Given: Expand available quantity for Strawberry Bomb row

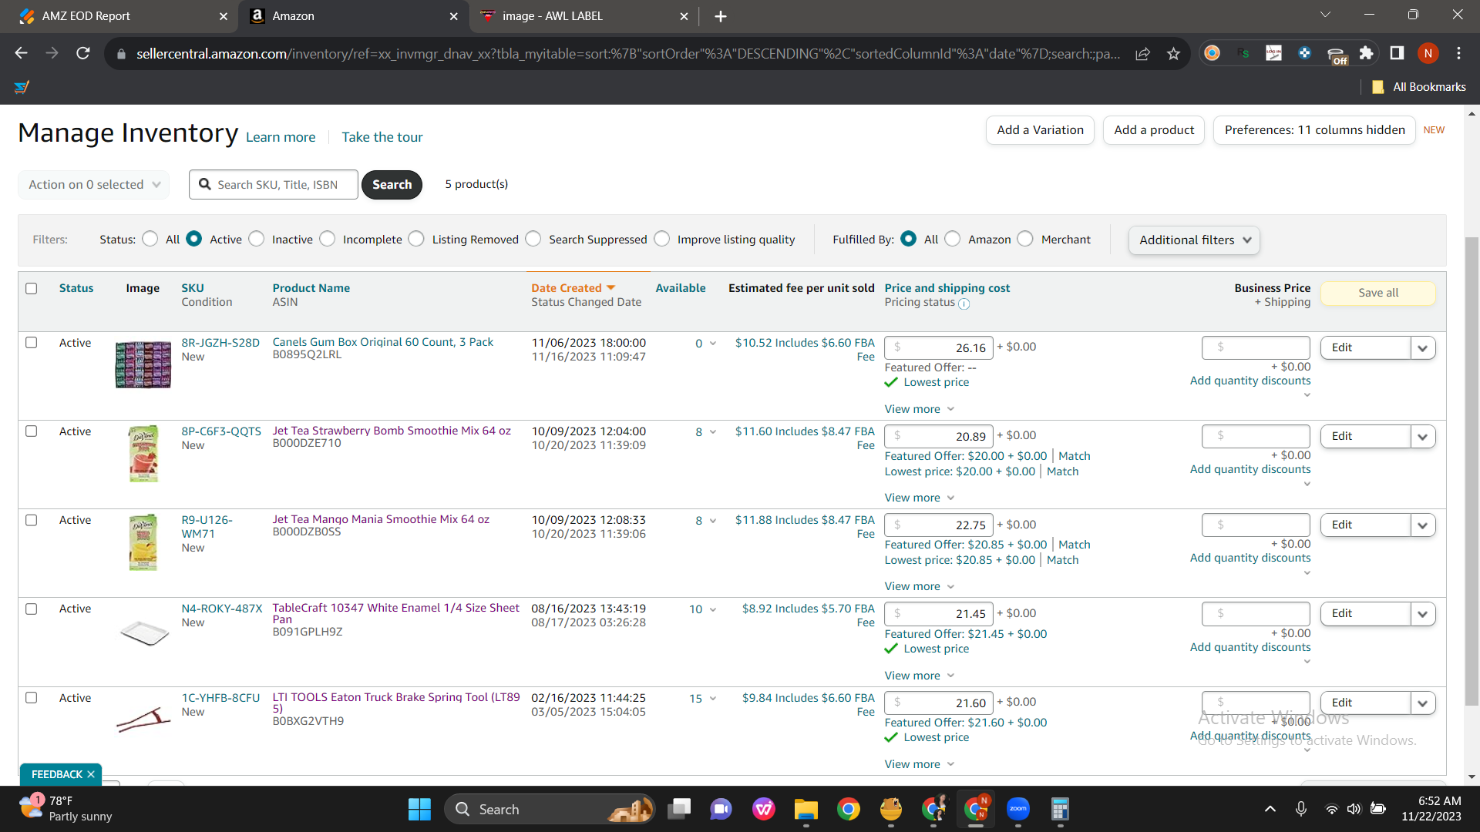Looking at the screenshot, I should (x=713, y=431).
